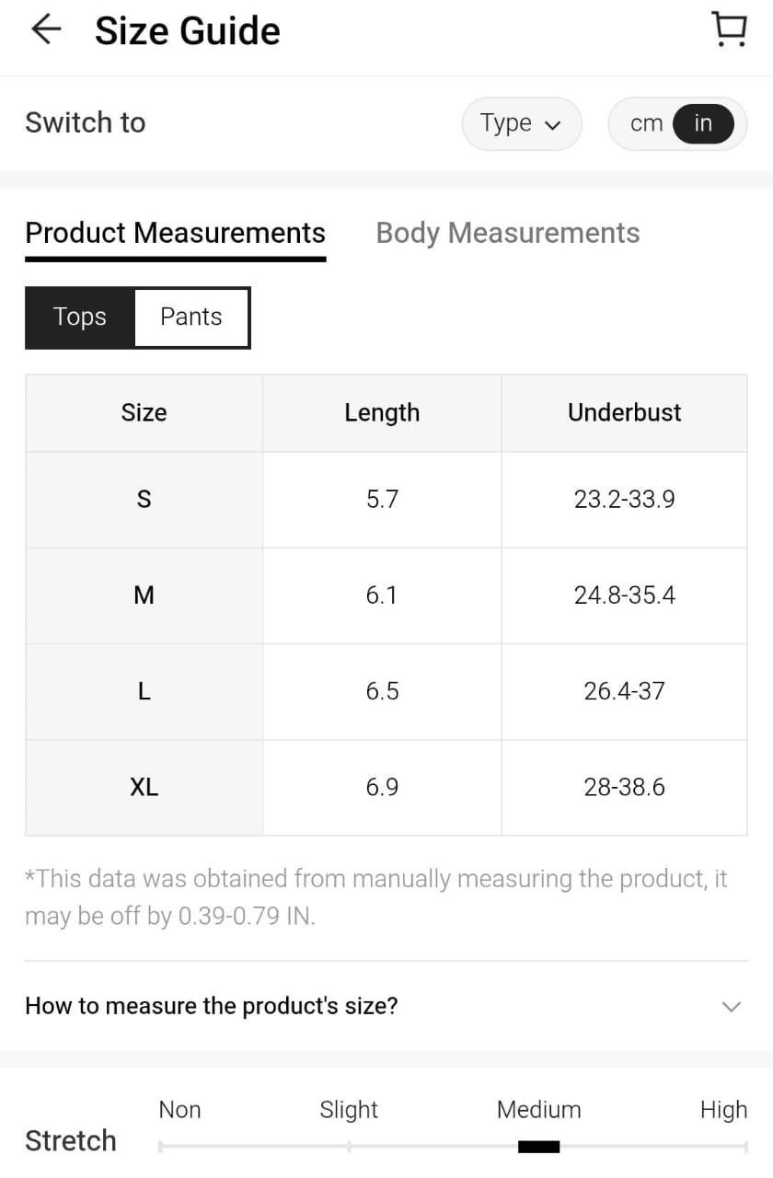Screen dimensions: 773x1178
Task: Click the XL size cell
Action: pyautogui.click(x=144, y=788)
